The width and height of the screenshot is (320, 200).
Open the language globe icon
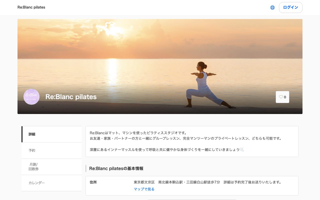[x=272, y=7]
